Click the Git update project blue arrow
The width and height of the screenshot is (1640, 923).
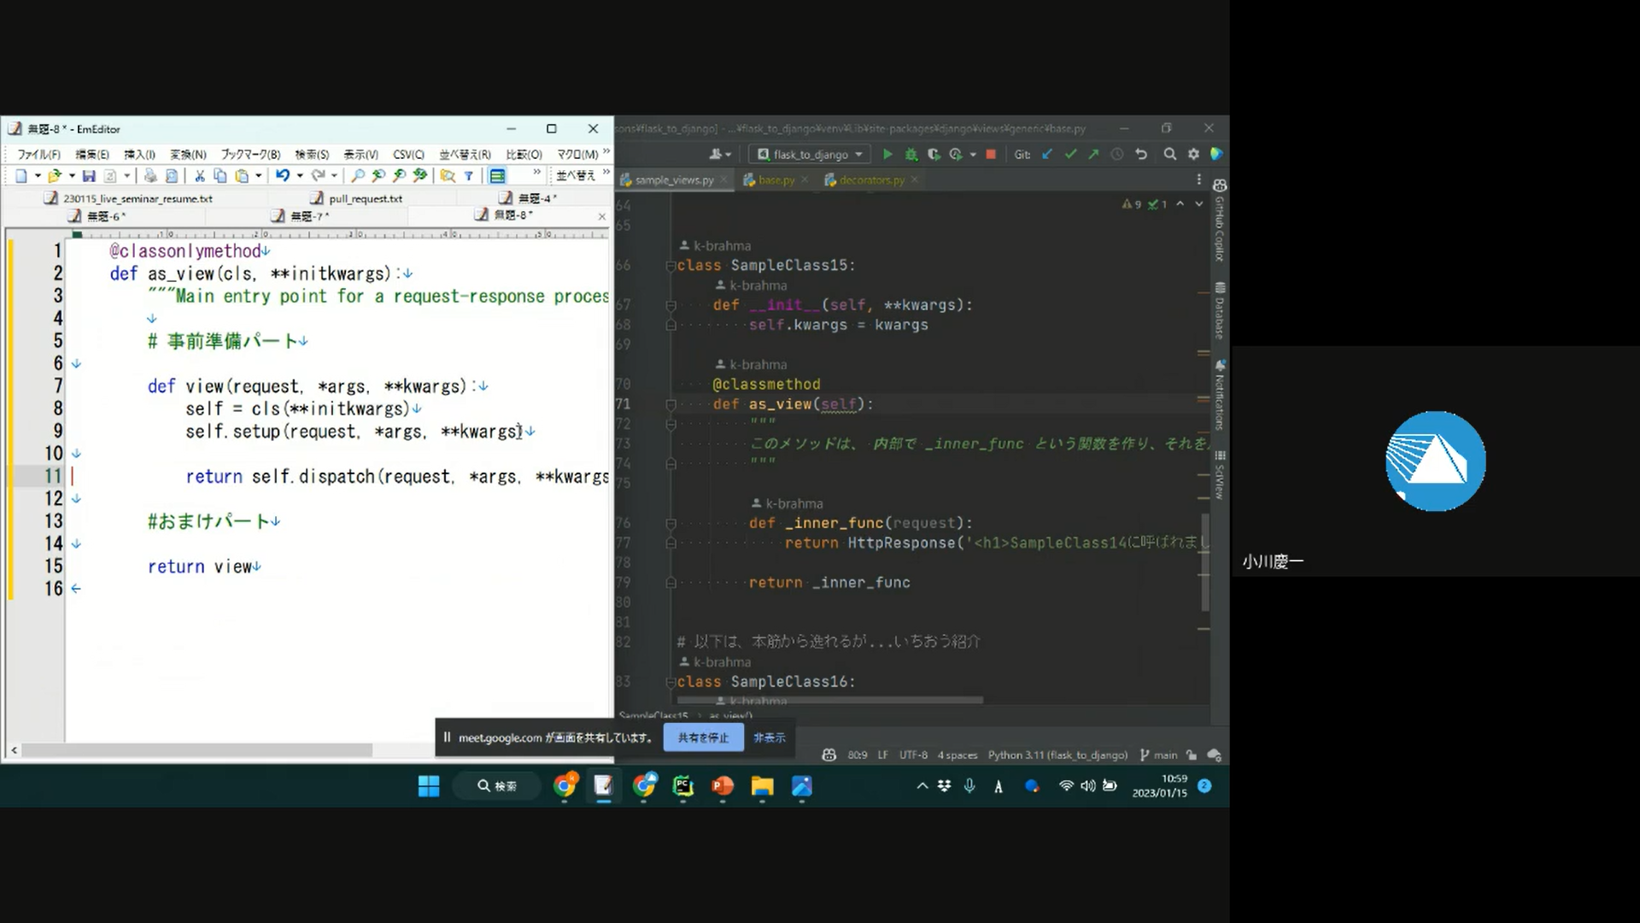point(1047,155)
